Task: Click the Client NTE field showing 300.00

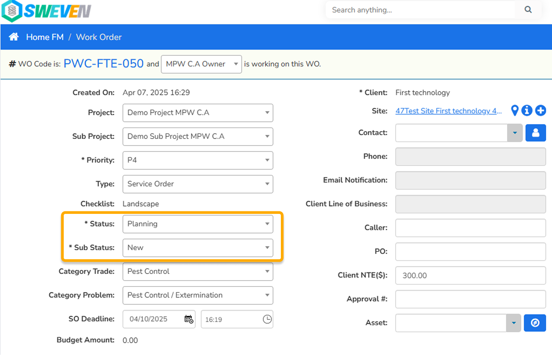Action: pos(470,275)
